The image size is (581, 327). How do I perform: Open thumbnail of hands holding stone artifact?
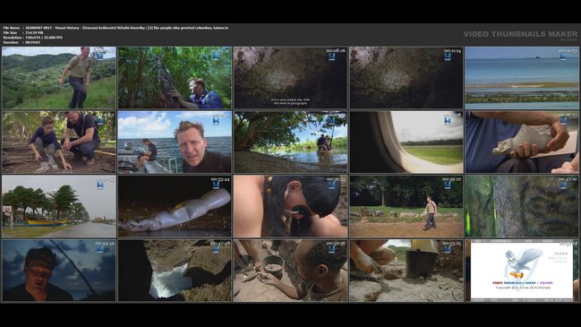(522, 142)
